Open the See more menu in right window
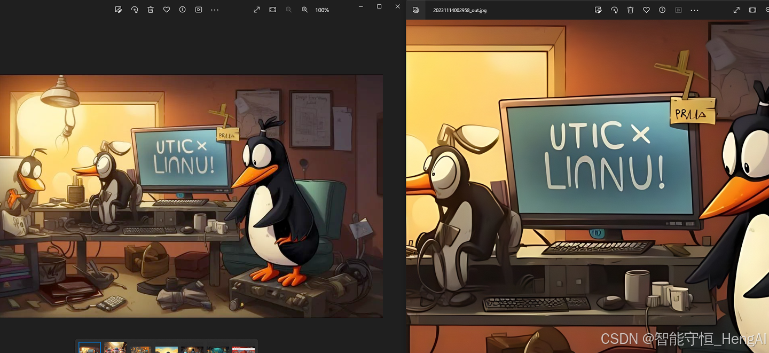The image size is (769, 353). [695, 10]
